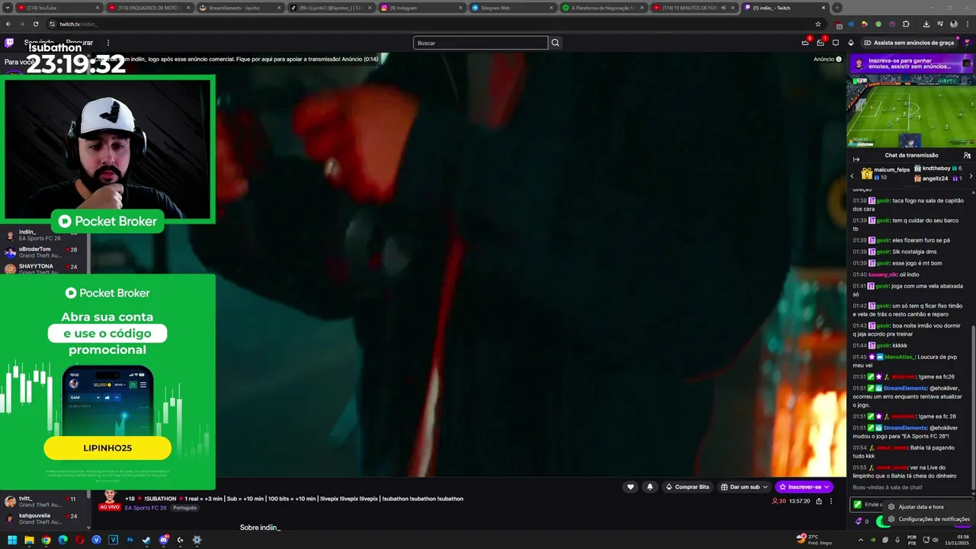The width and height of the screenshot is (976, 549).
Task: Click the share stream icon
Action: (x=819, y=501)
